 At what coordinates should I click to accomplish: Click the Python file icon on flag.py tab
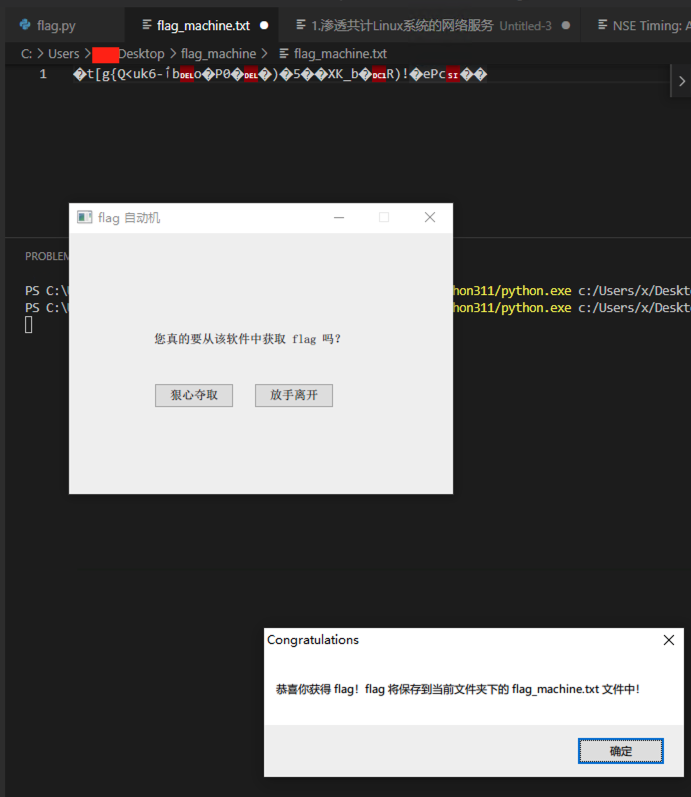point(24,24)
